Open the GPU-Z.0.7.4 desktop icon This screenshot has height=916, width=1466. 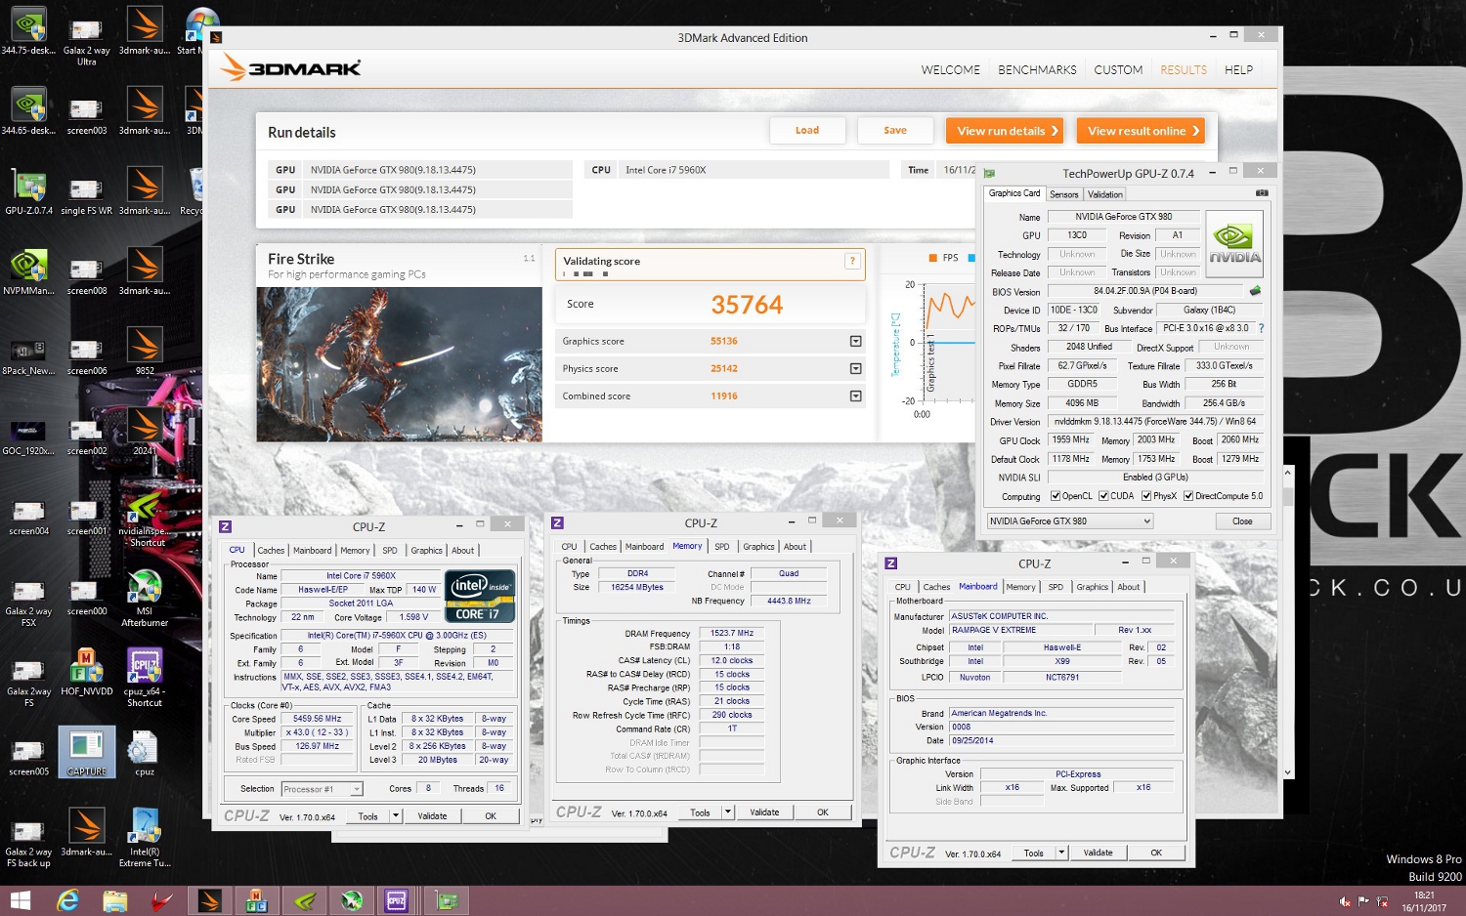(28, 191)
